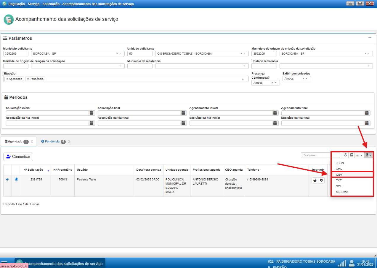Image resolution: width=377 pixels, height=268 pixels.
Task: Remove the Pendência tag from Situação
Action: click(x=28, y=79)
